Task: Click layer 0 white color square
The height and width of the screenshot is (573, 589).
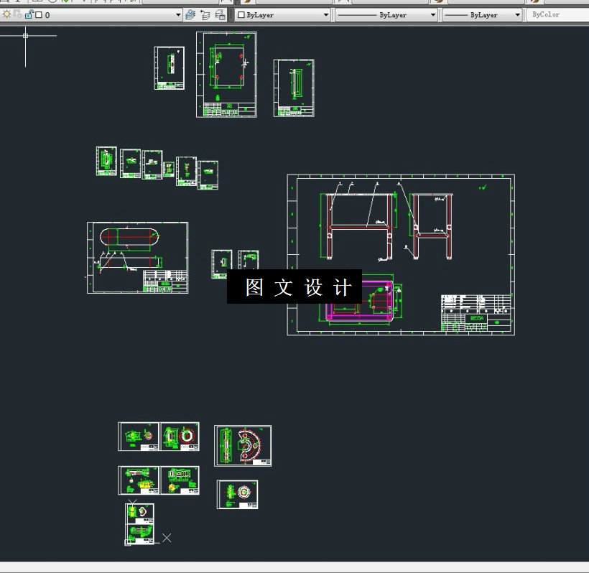Action: tap(39, 15)
